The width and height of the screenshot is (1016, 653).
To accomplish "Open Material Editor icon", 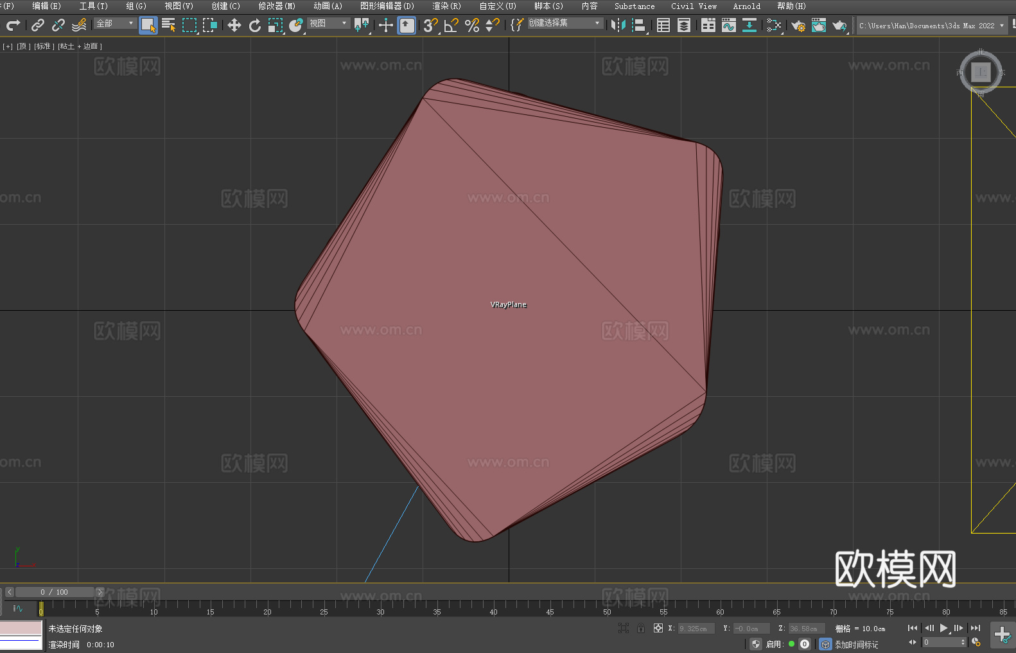I will click(774, 25).
